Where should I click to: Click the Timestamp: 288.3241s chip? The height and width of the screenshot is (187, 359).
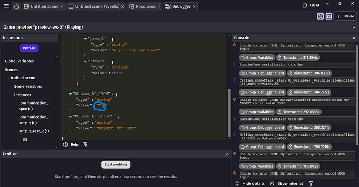pyautogui.click(x=310, y=128)
